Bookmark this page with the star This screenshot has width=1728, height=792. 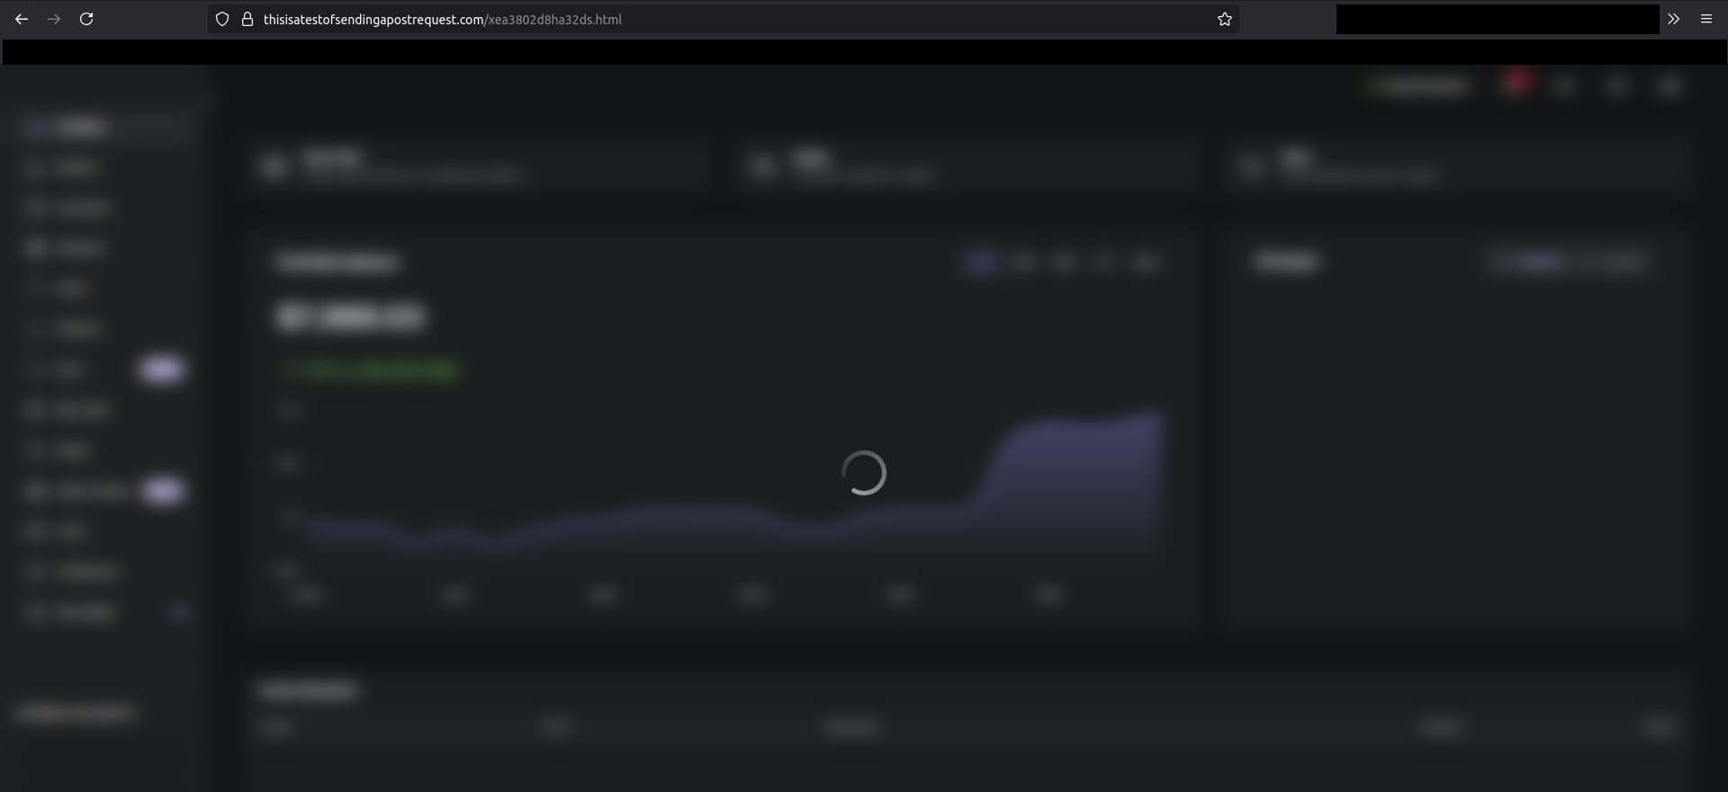tap(1224, 19)
